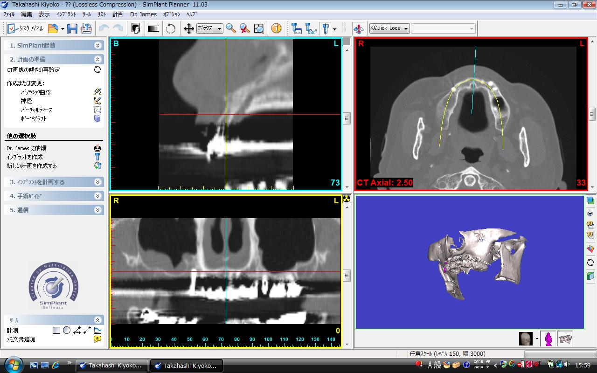The image size is (597, 373).
Task: Open the Dr. James menu
Action: tap(143, 14)
